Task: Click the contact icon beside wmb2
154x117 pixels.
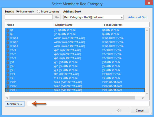Action: 8,42
